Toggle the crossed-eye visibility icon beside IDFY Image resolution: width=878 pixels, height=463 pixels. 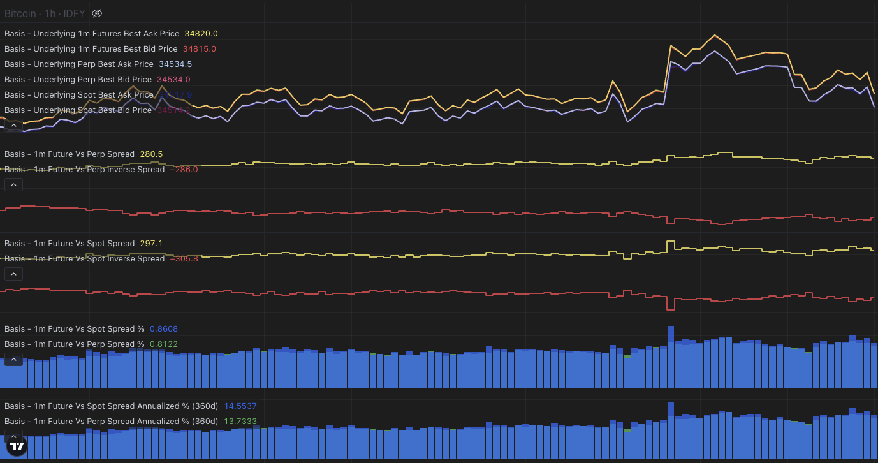tap(97, 13)
